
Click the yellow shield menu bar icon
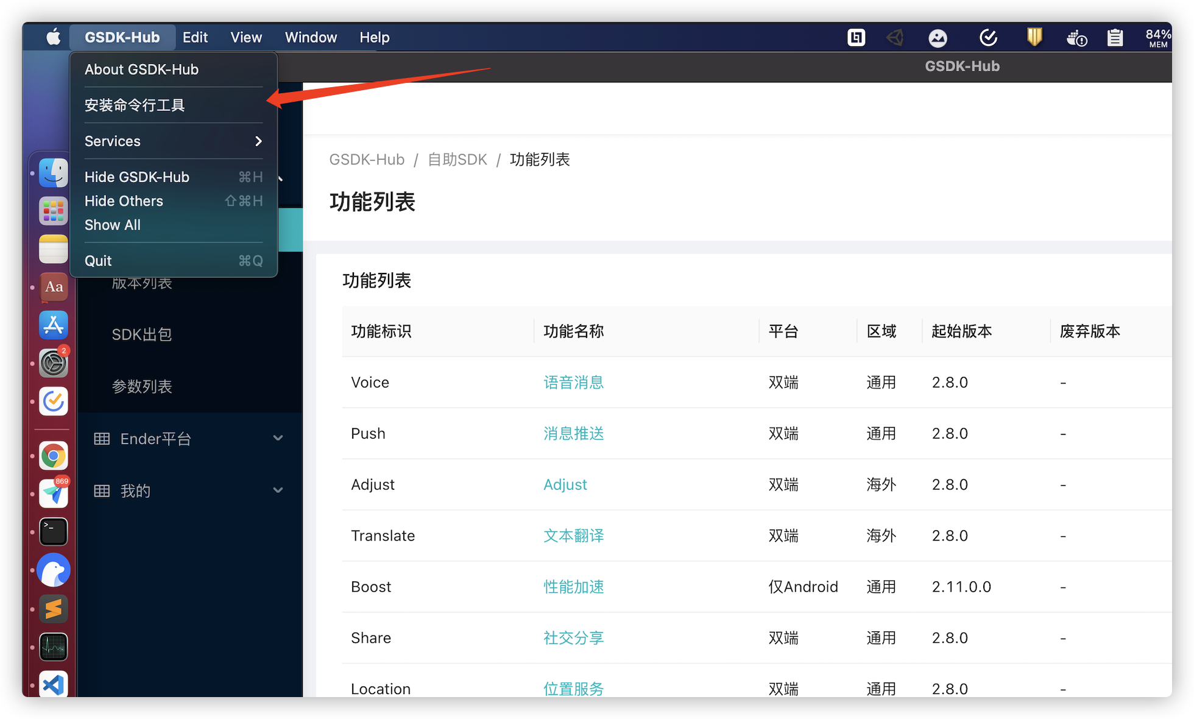click(x=1034, y=37)
